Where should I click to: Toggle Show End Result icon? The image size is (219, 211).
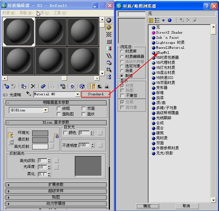point(92,86)
